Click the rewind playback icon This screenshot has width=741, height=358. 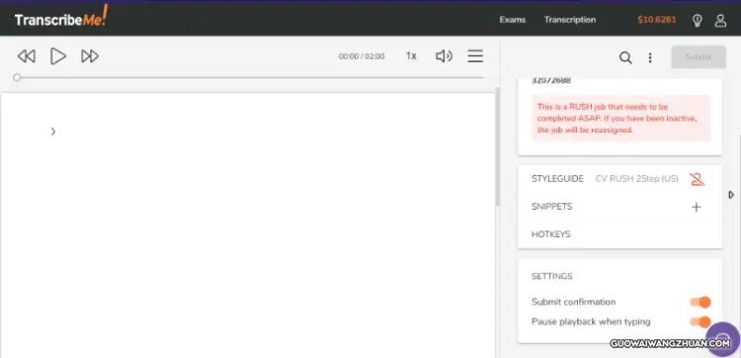(x=27, y=56)
